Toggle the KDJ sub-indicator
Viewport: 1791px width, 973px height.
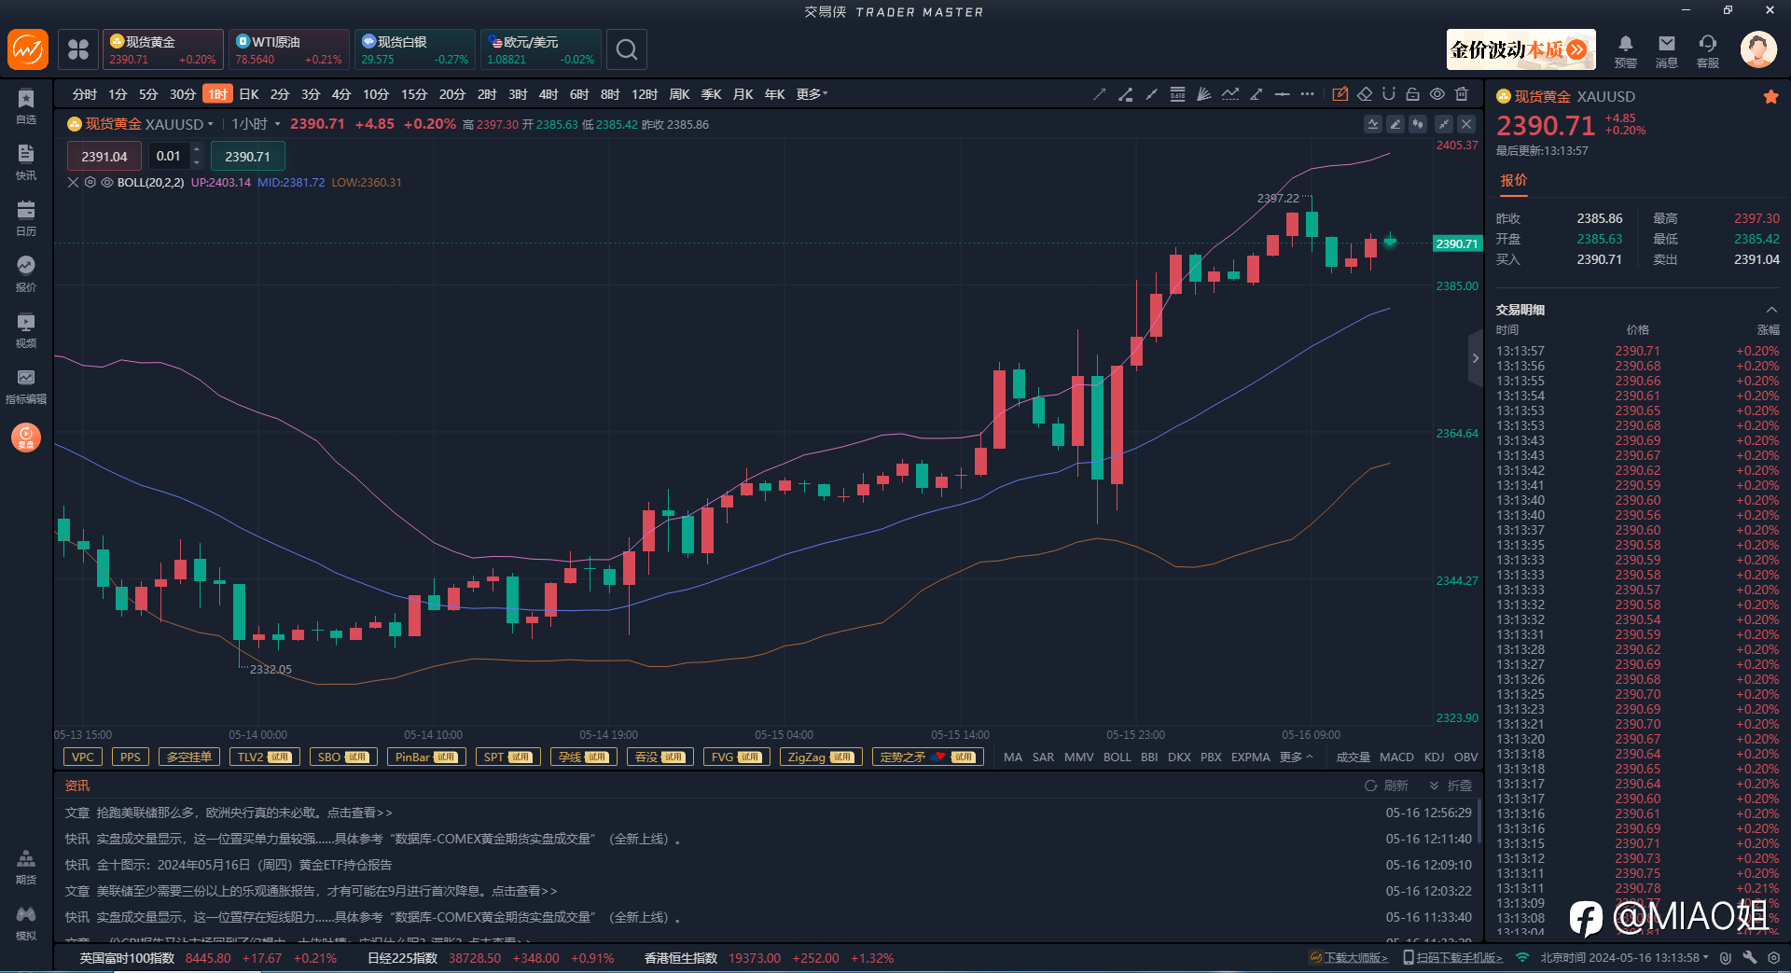(1435, 758)
